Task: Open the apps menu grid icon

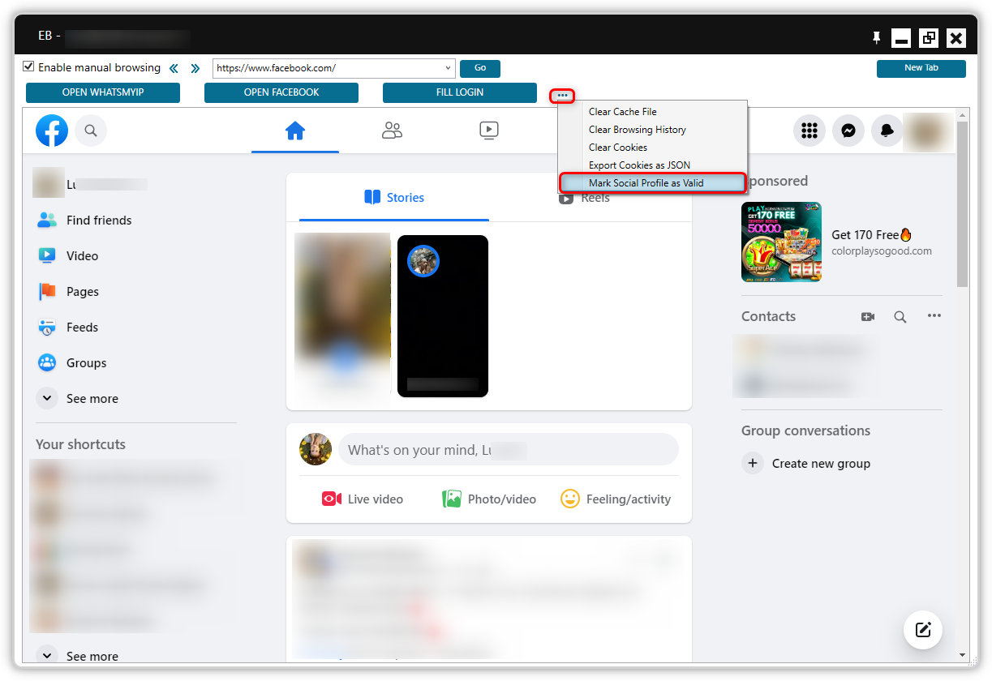Action: (809, 130)
